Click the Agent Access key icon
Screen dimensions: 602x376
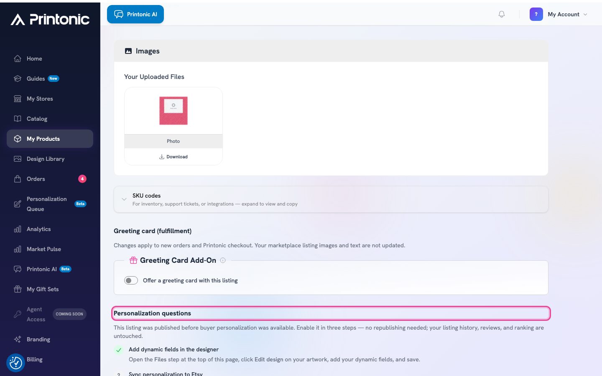[18, 314]
